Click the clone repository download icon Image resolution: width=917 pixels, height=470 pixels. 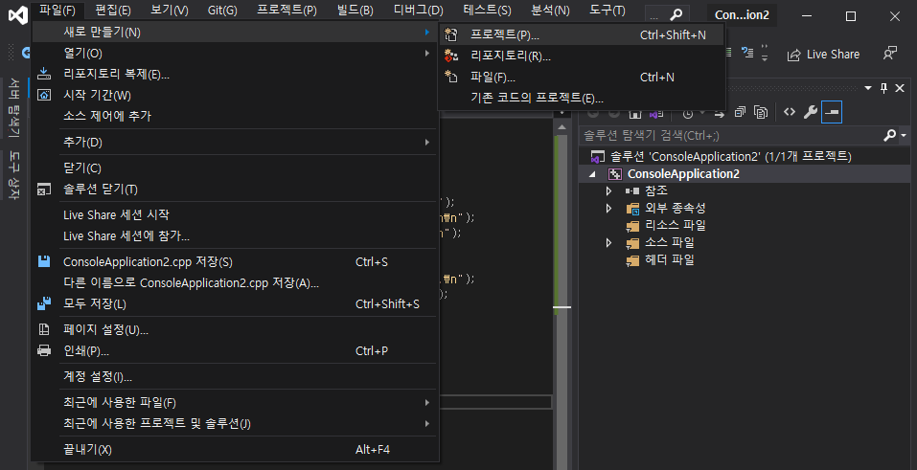click(x=44, y=75)
